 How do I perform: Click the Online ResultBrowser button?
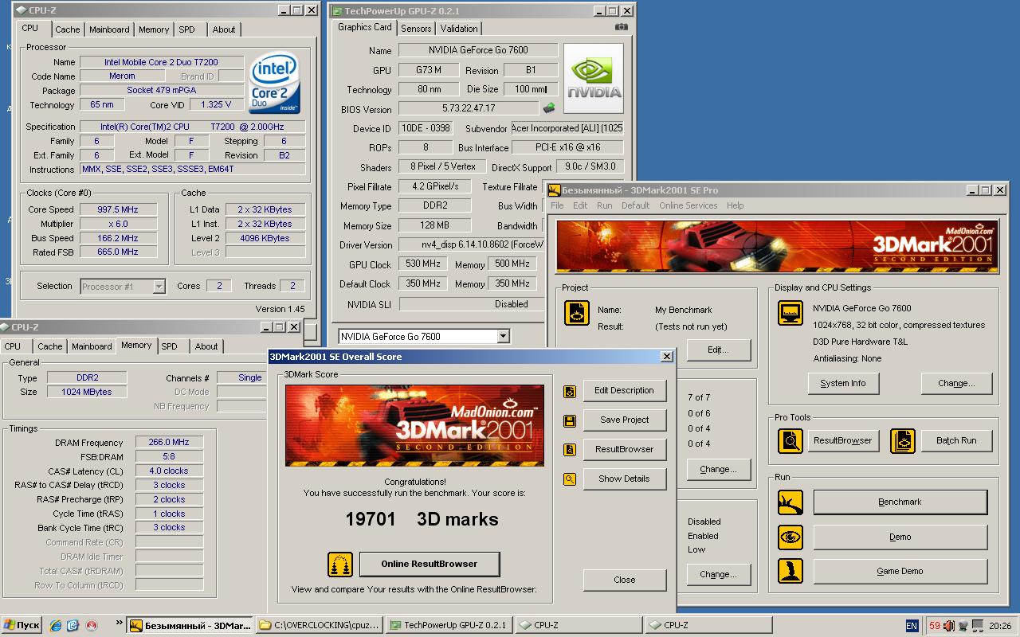[429, 565]
